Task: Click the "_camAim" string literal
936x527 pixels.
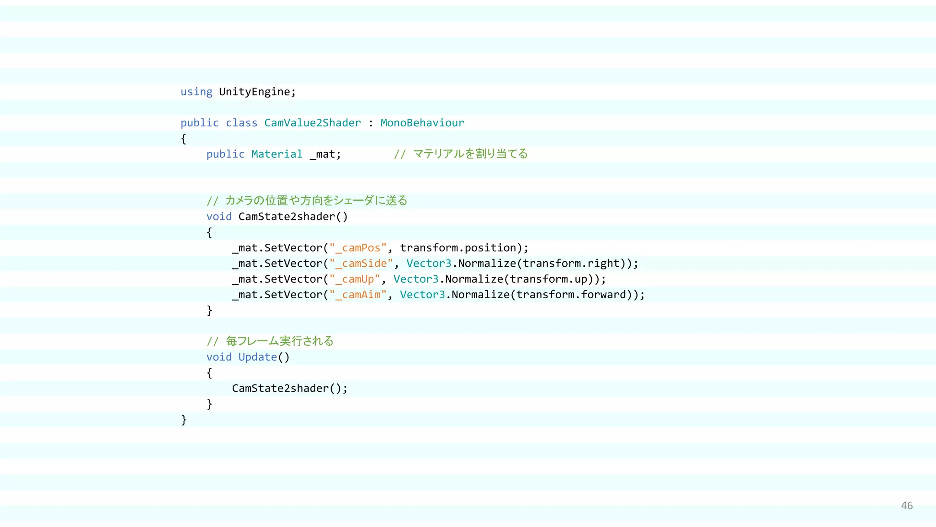Action: point(358,295)
